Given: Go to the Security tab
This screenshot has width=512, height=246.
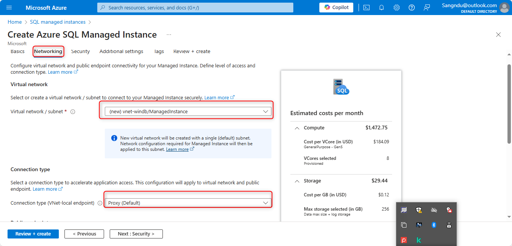Looking at the screenshot, I should coord(80,52).
